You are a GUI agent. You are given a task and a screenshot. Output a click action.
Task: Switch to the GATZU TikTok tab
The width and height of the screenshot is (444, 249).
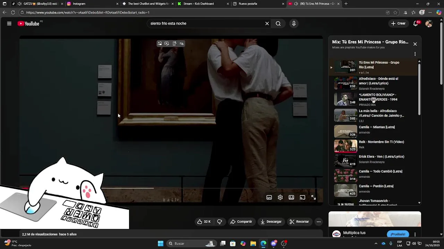(37, 4)
